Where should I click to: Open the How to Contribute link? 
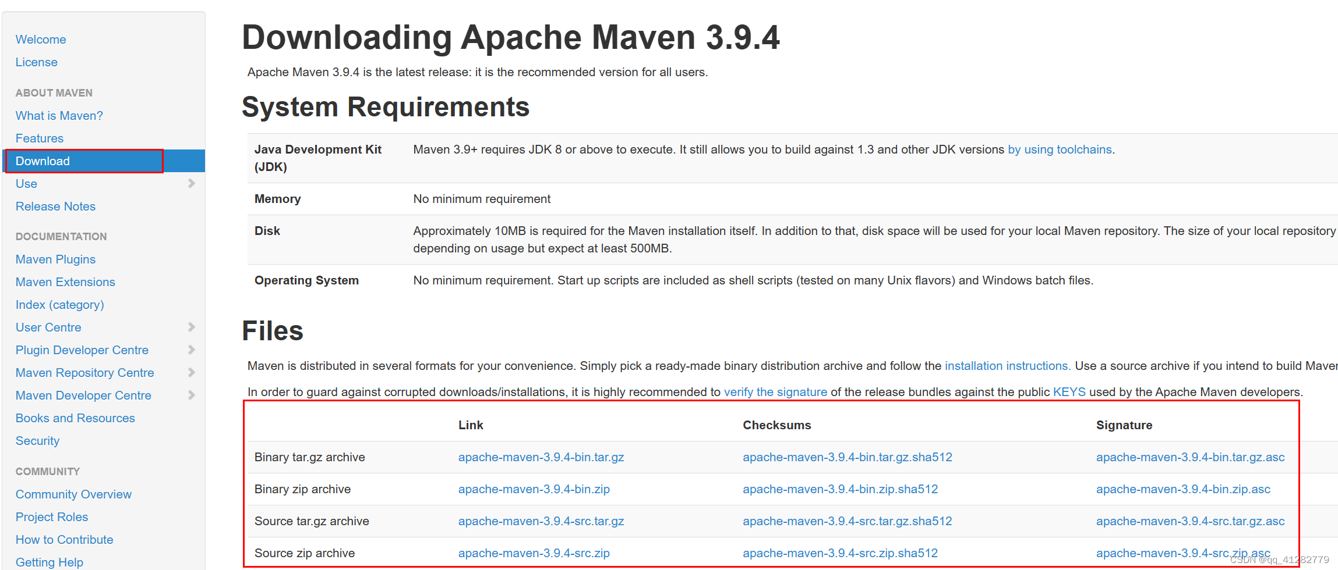click(x=64, y=540)
